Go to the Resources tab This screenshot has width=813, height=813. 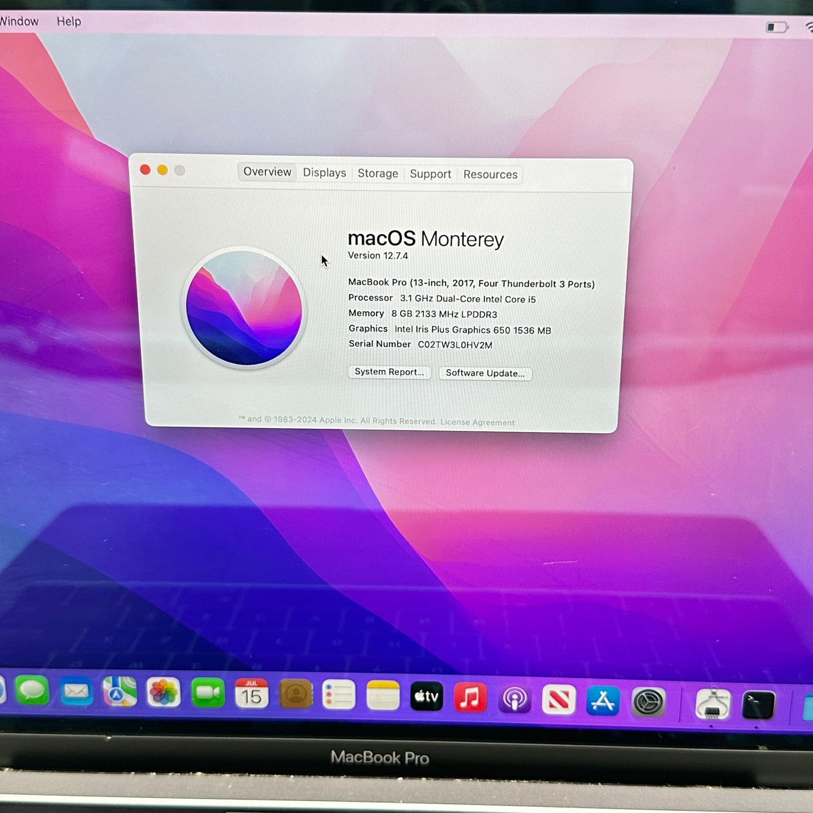[491, 175]
